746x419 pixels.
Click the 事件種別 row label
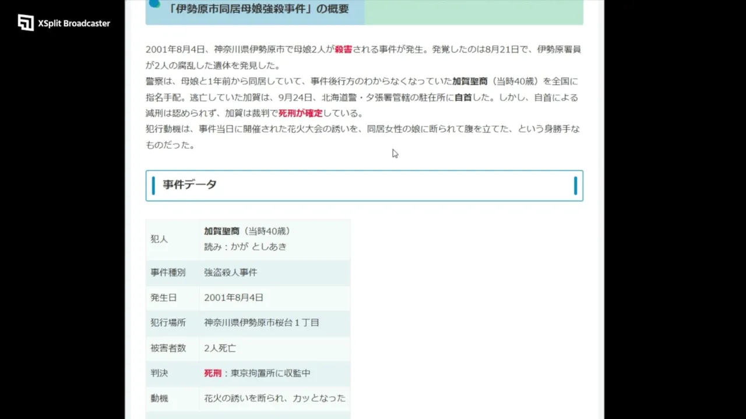[168, 272]
